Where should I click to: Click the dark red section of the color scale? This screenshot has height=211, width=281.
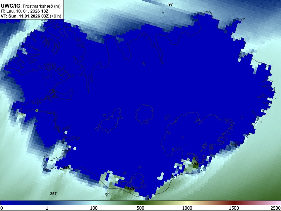click(x=234, y=203)
